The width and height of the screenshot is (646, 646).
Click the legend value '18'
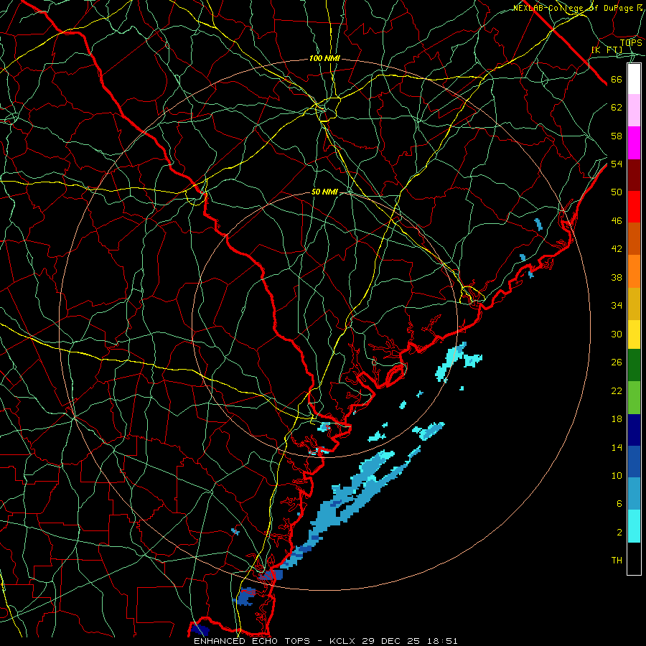point(617,419)
